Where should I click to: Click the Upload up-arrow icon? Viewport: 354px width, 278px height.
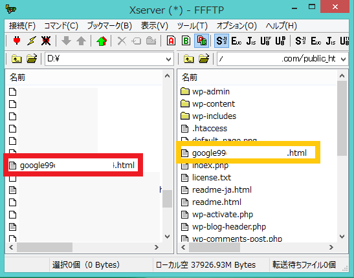pos(81,41)
